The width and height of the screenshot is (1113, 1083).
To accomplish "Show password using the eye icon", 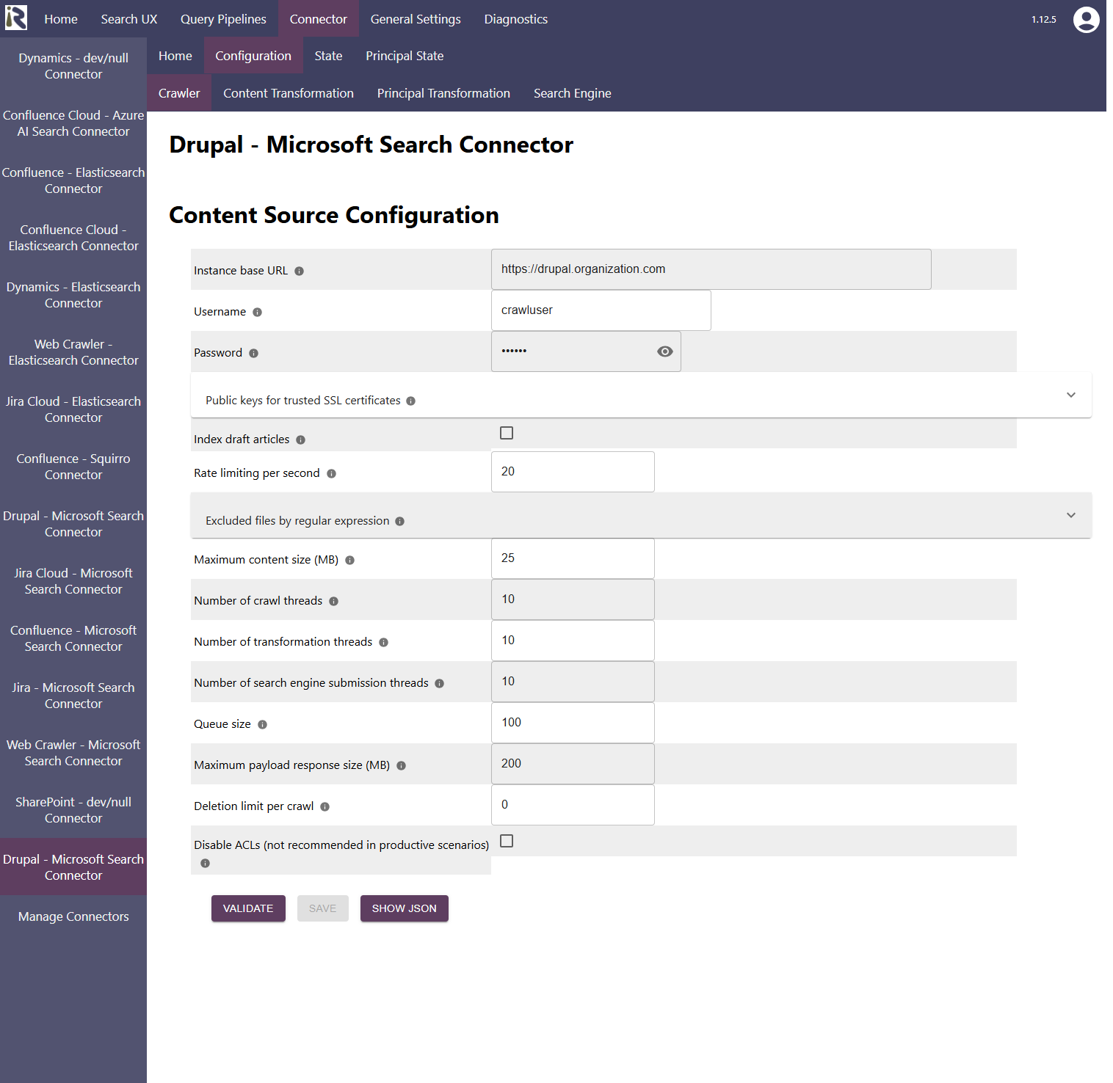I will [x=664, y=351].
